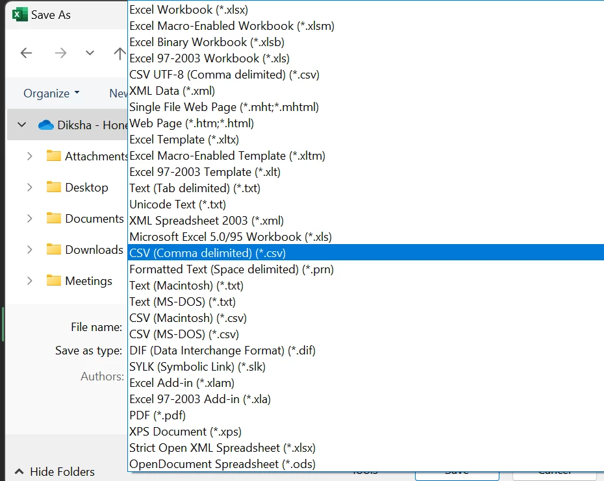Click the Excel app icon in title bar
The image size is (604, 481).
click(19, 15)
